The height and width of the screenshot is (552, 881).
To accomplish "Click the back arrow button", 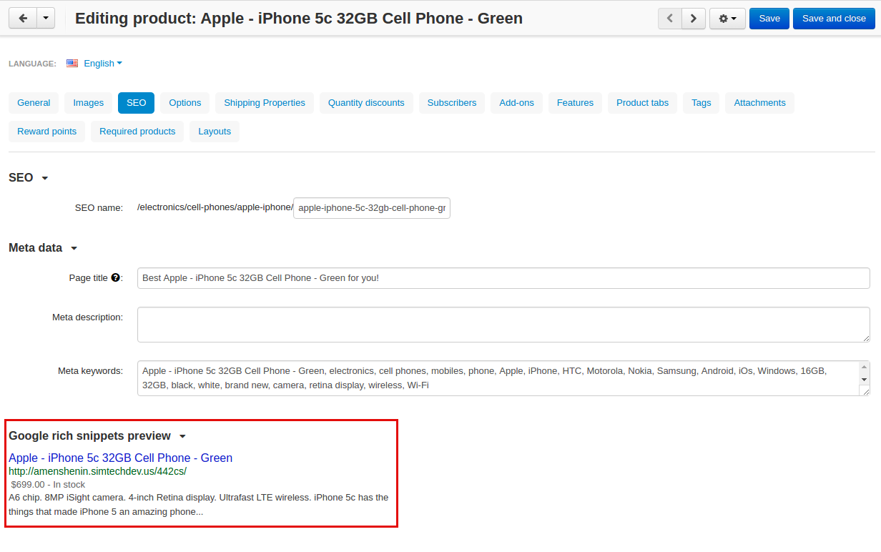I will pos(22,19).
